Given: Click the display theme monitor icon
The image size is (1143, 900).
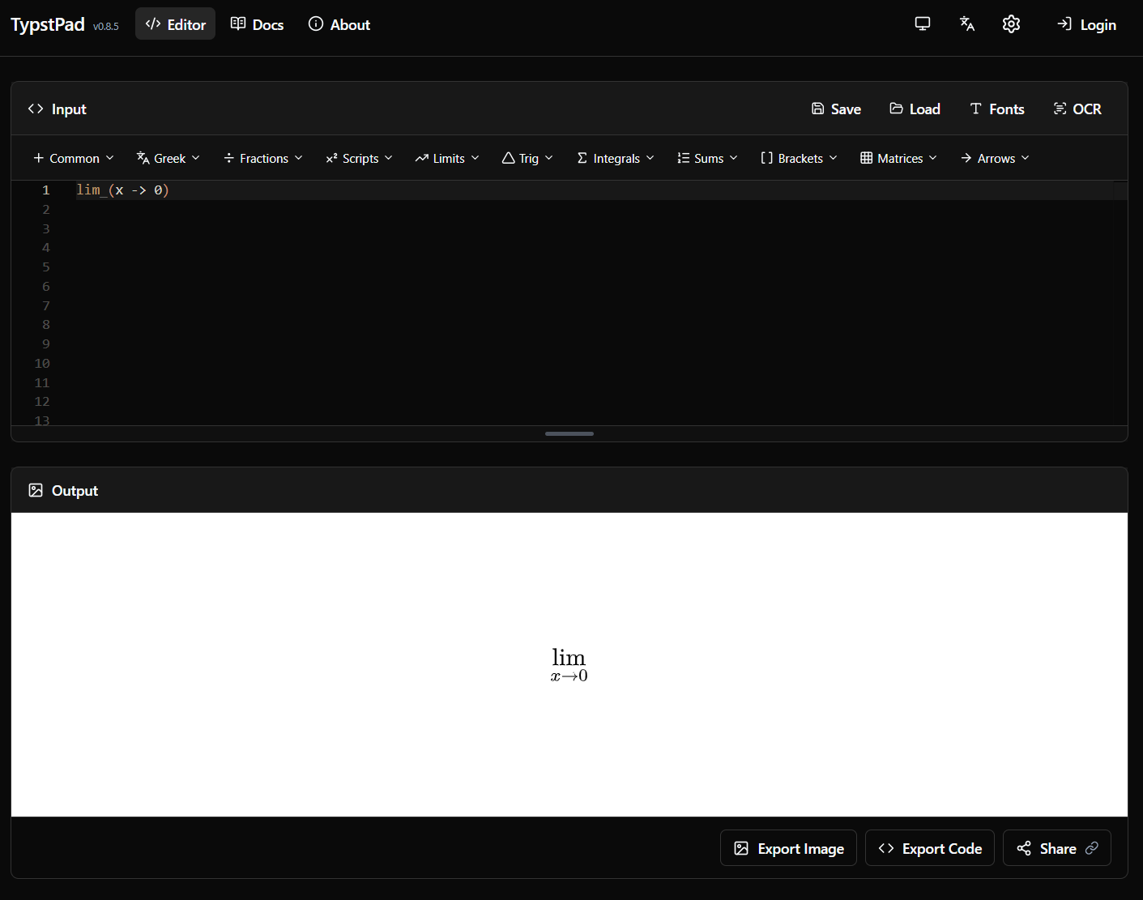Looking at the screenshot, I should tap(922, 24).
